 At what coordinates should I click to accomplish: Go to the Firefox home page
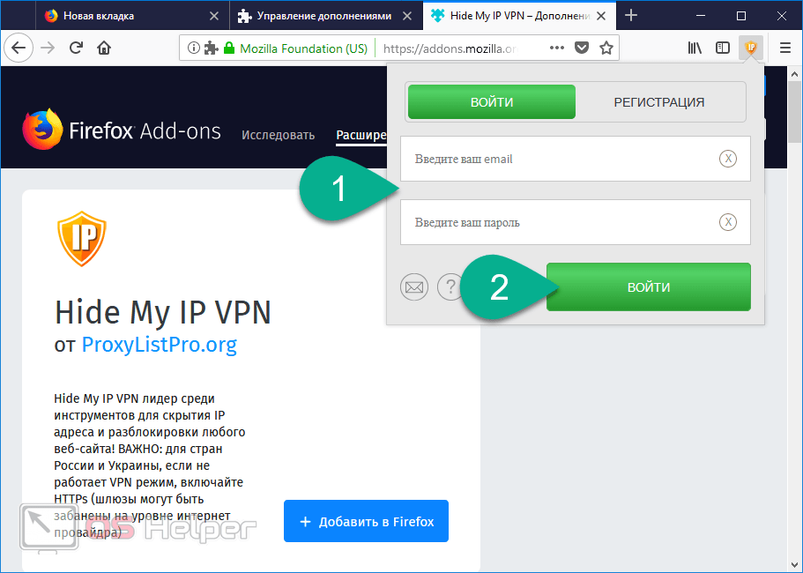coord(104,48)
